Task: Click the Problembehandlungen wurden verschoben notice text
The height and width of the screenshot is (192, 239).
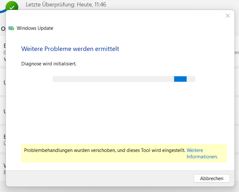Action: pyautogui.click(x=105, y=150)
